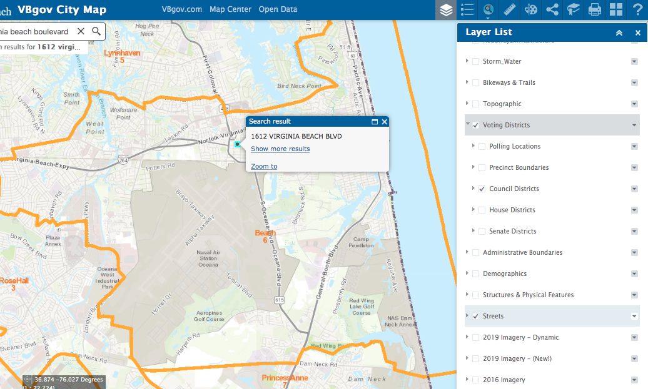Open the Help question mark icon
This screenshot has height=389, width=648.
[x=637, y=9]
